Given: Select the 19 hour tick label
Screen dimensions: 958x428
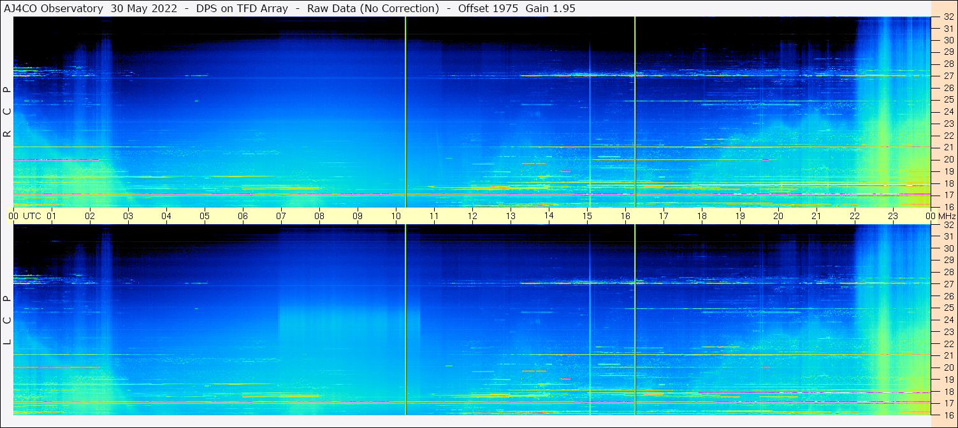Looking at the screenshot, I should (740, 216).
